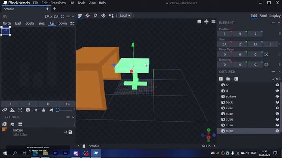Click UV link icon
Screen dimensions: 282x158
[x=4, y=110]
